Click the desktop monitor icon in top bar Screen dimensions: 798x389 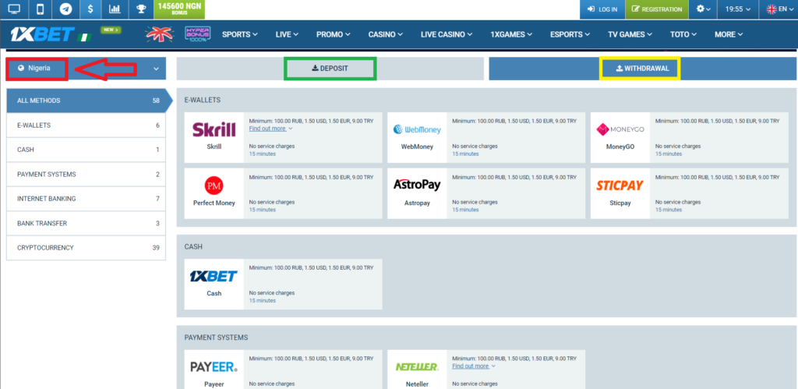(14, 9)
